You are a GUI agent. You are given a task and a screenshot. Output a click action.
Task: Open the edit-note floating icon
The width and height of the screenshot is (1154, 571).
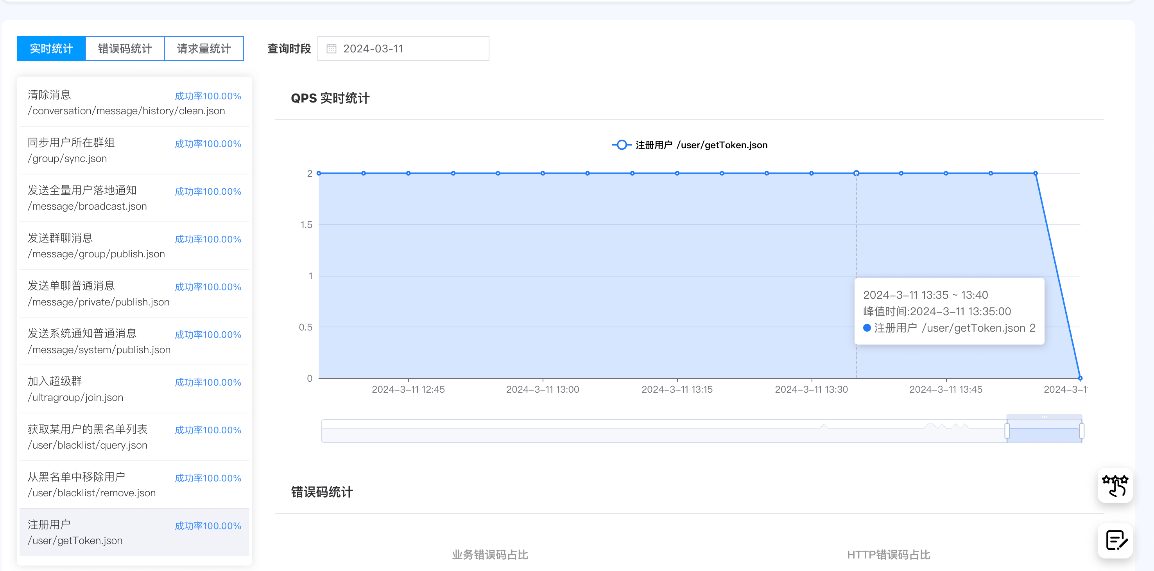tap(1115, 540)
